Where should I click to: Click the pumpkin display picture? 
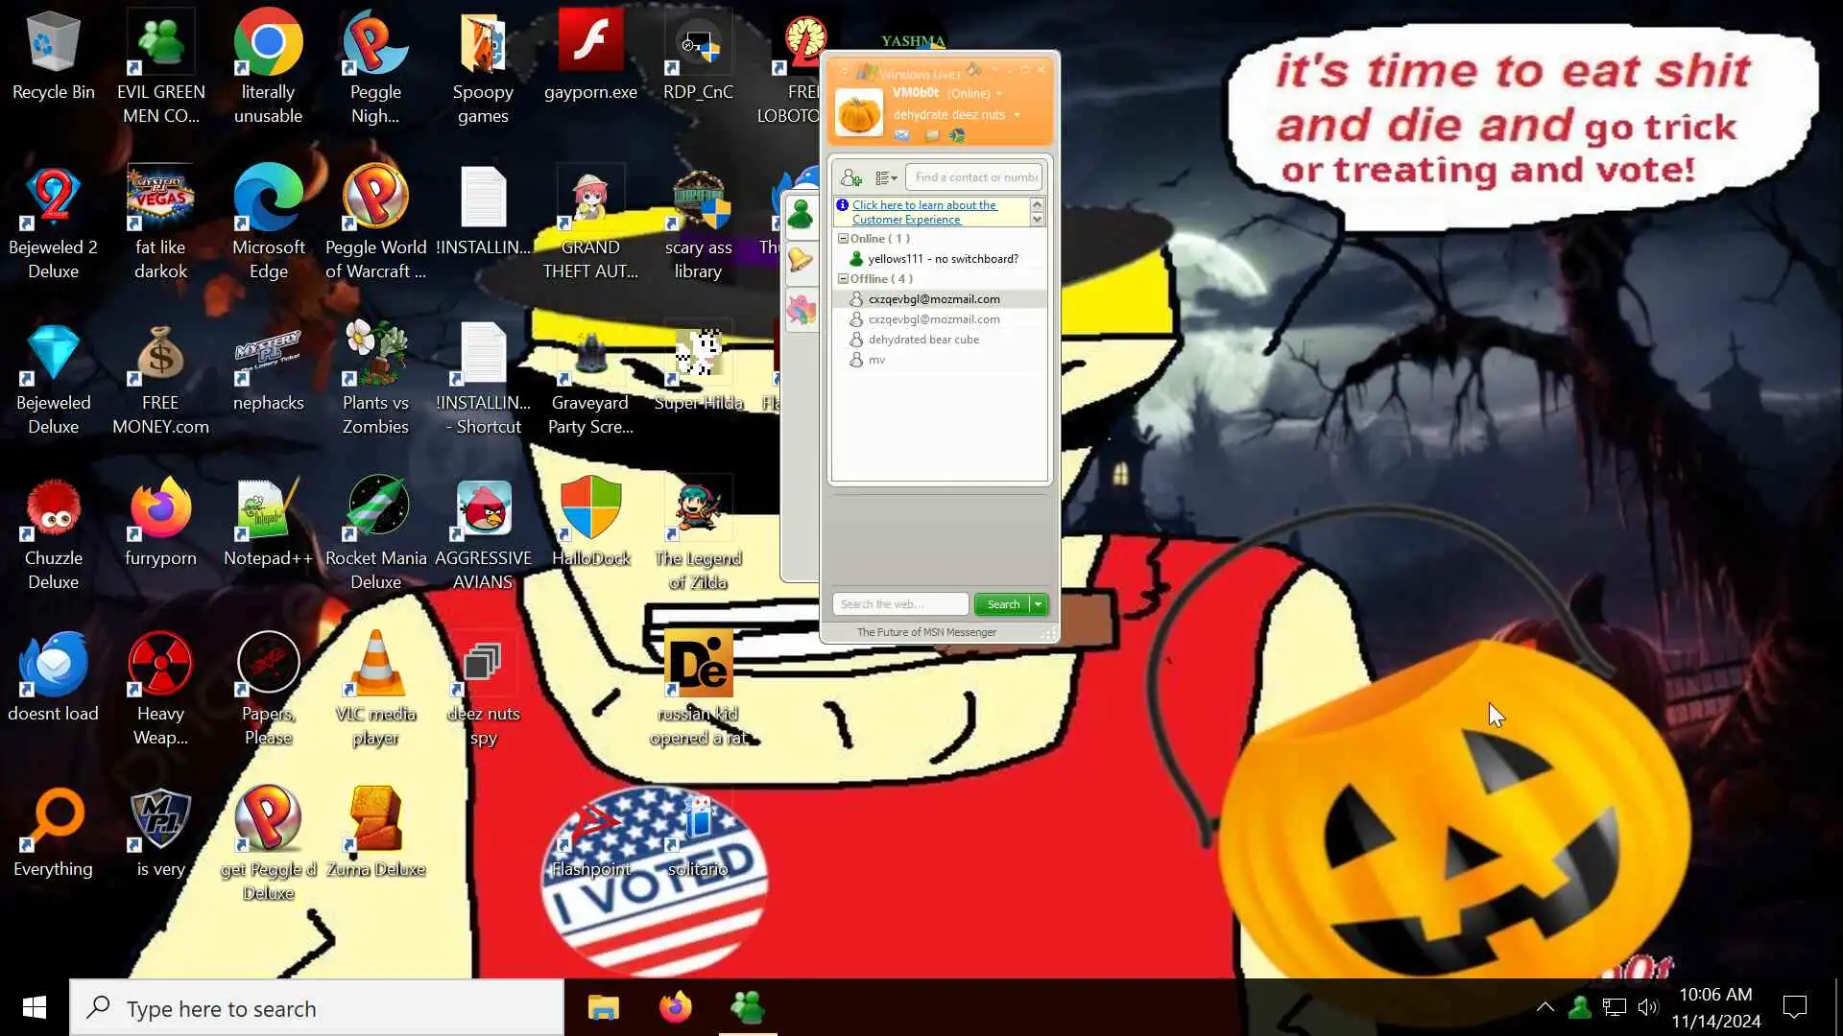[x=858, y=114]
